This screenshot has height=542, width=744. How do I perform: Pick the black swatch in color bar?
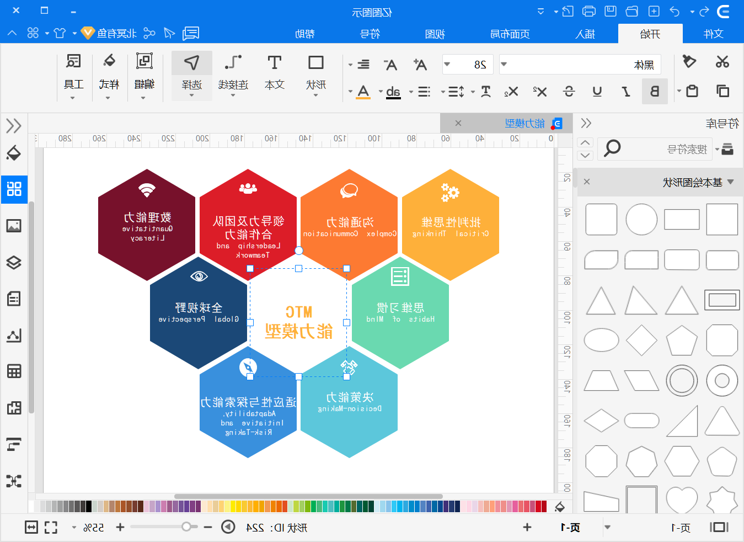tap(89, 506)
